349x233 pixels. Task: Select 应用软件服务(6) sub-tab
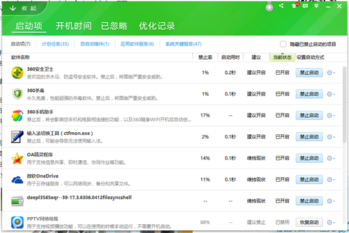[x=137, y=44]
